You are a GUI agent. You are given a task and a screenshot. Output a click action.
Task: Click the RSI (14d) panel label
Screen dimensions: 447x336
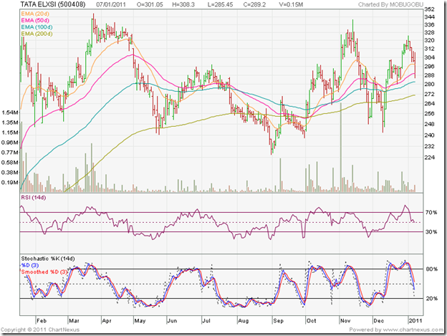[x=34, y=198]
